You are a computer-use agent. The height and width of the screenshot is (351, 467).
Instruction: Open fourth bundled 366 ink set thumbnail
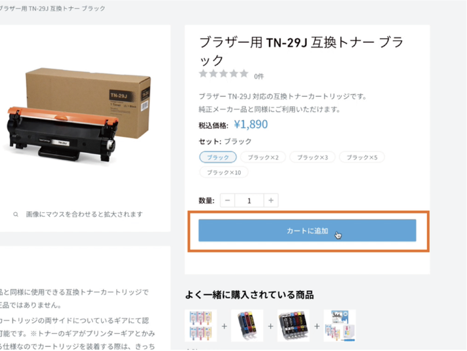pos(340,326)
